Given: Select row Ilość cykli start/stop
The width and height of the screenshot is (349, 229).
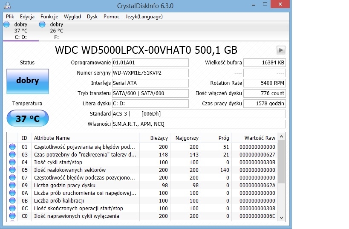Looking at the screenshot, I should coord(142,162).
